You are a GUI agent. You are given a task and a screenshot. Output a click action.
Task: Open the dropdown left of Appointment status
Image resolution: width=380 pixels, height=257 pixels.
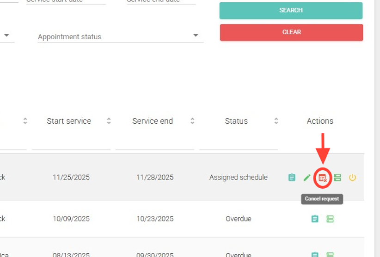(7, 36)
